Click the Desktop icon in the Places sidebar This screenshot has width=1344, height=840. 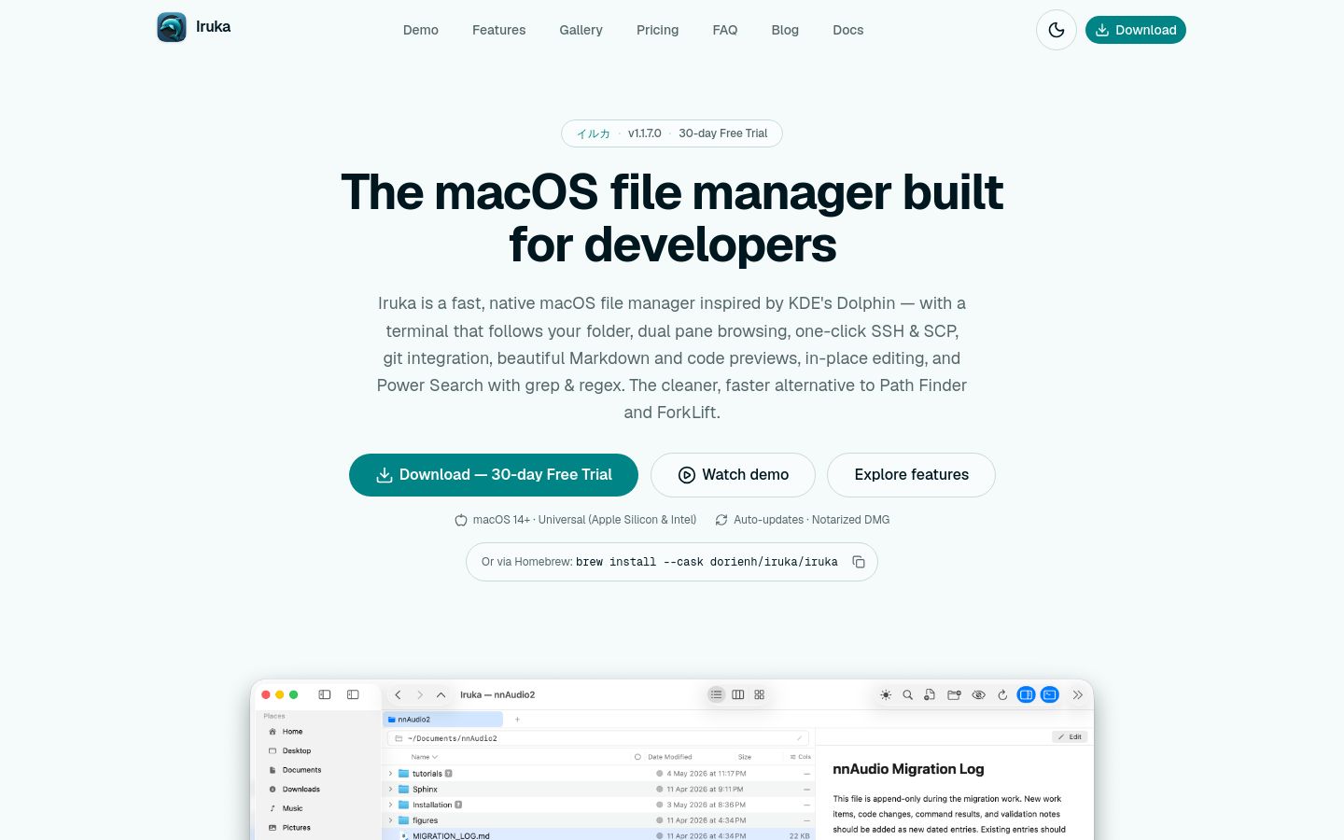(273, 750)
